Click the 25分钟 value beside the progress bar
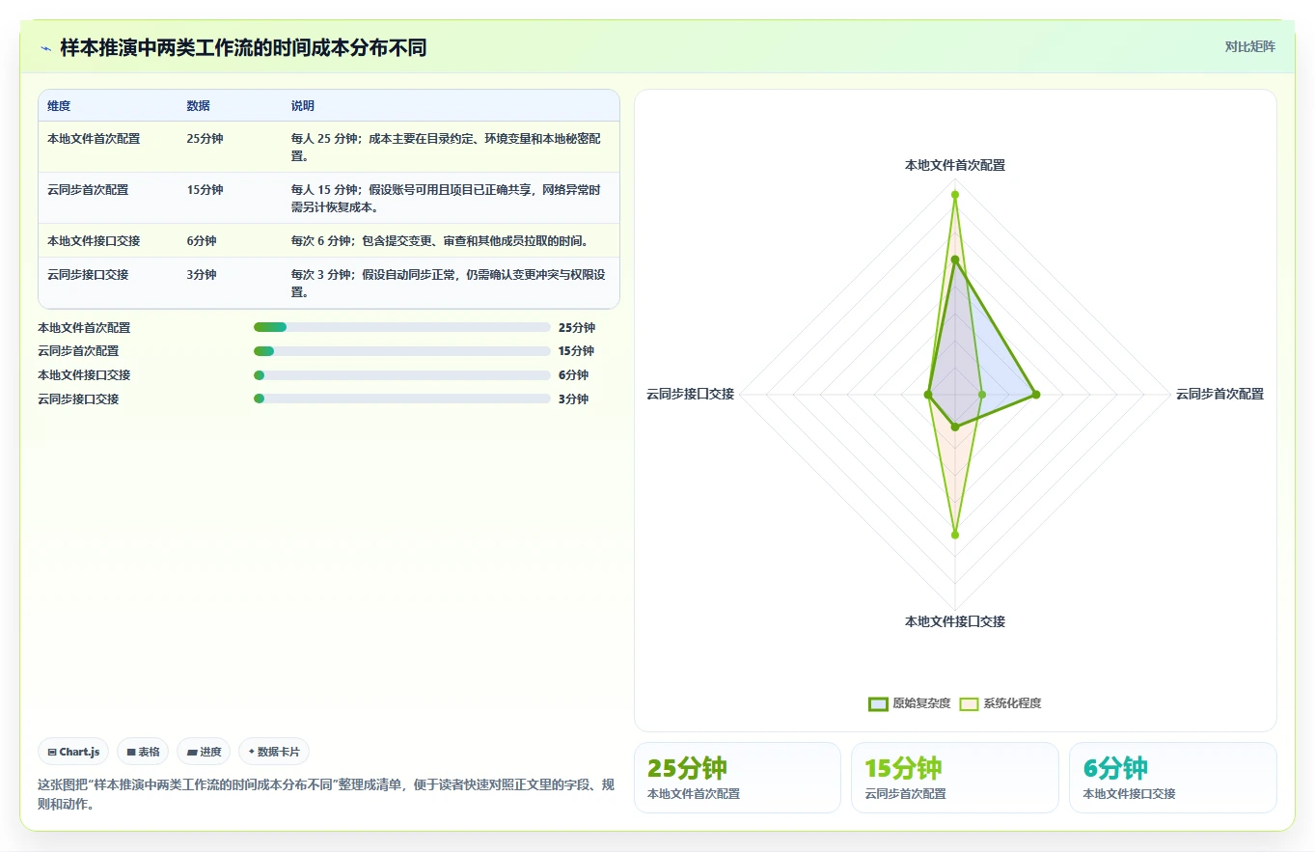The height and width of the screenshot is (852, 1315). [577, 328]
